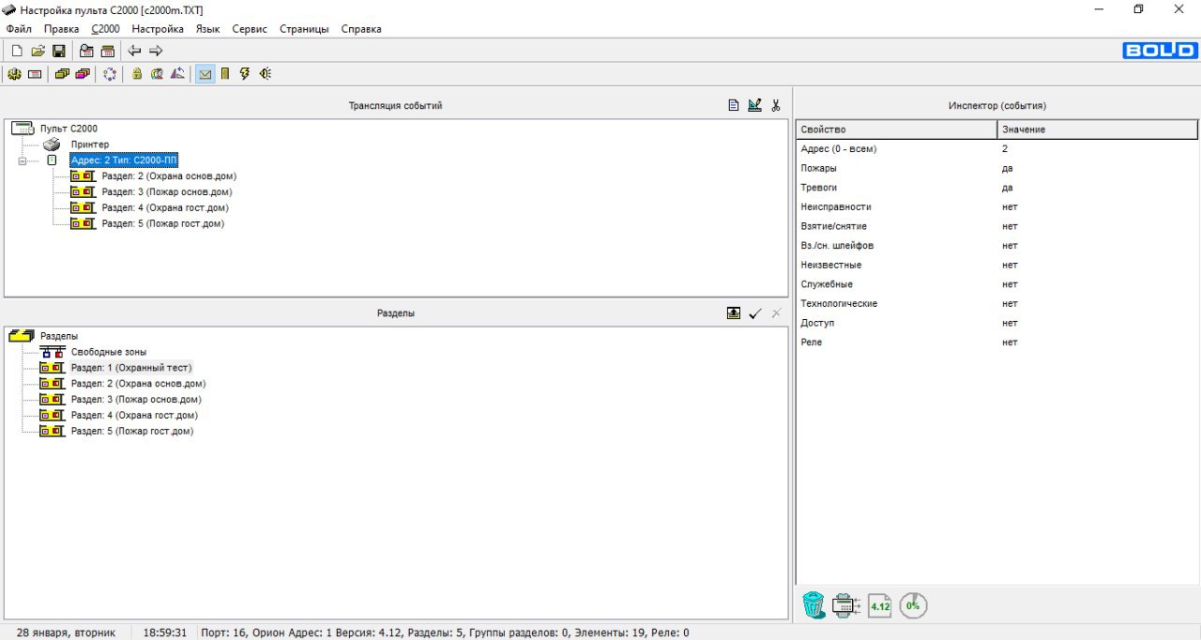This screenshot has height=640, width=1201.
Task: Create a new configuration file
Action: tap(17, 51)
